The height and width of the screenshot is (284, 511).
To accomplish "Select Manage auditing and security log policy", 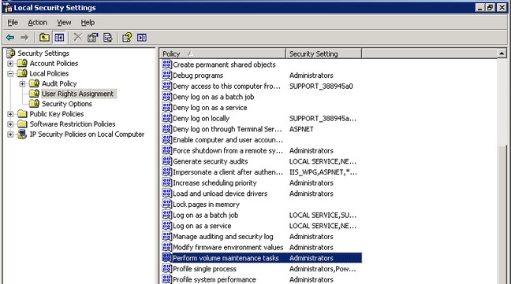I will point(223,236).
